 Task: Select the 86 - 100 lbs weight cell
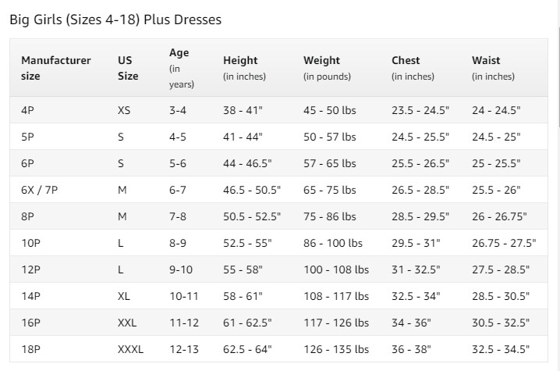(333, 243)
